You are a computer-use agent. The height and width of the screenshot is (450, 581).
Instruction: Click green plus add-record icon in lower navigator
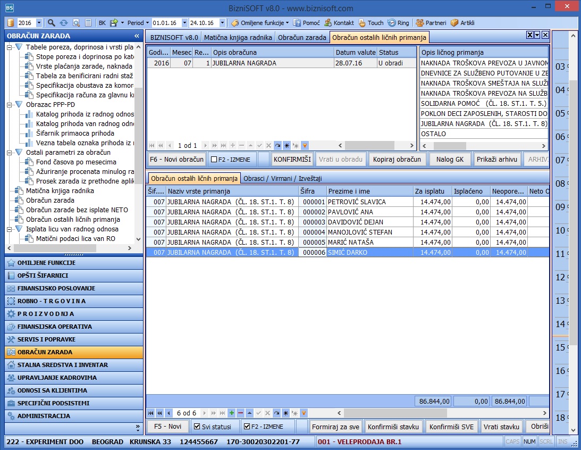click(232, 413)
